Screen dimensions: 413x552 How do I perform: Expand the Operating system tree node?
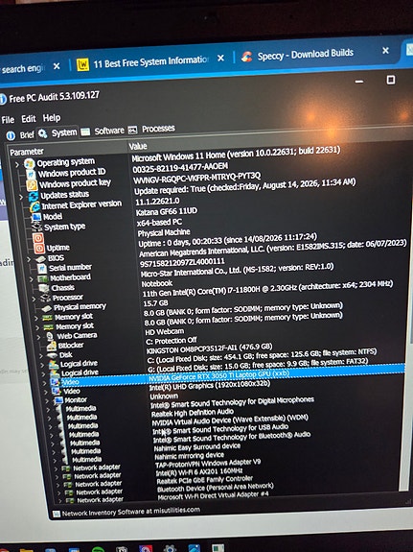click(17, 164)
